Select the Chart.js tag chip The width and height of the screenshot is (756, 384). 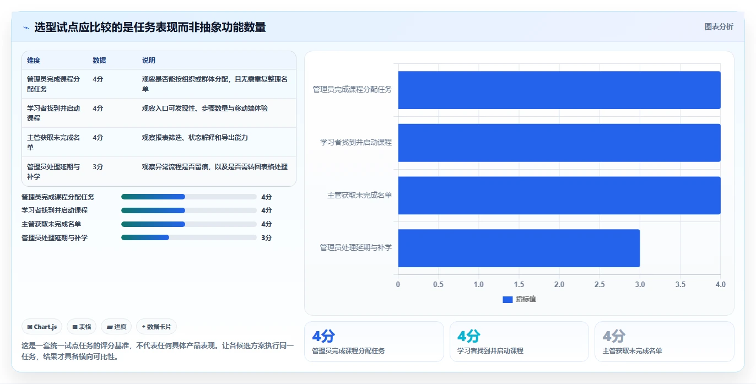(42, 327)
